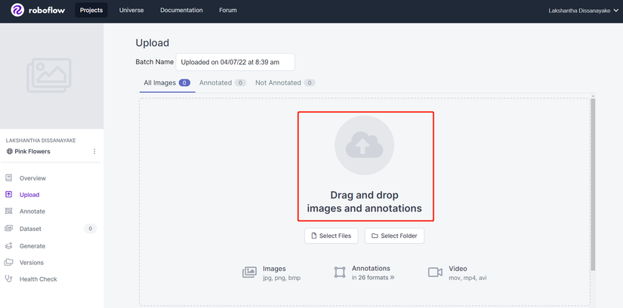Click the Video camera icon
This screenshot has width=623, height=308.
[435, 273]
